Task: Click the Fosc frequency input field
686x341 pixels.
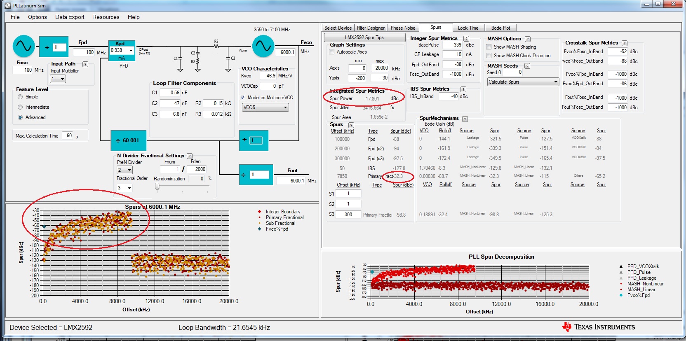Action: tap(23, 70)
